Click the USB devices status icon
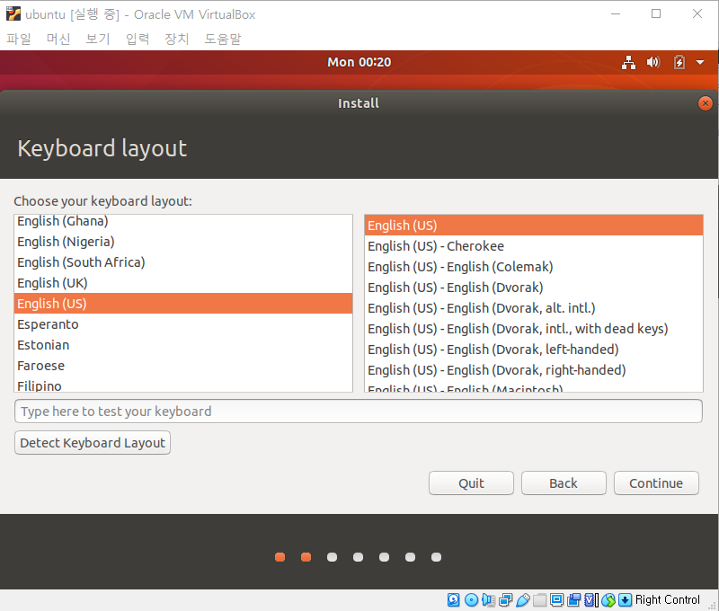Screen dimensions: 719x611 tap(523, 599)
